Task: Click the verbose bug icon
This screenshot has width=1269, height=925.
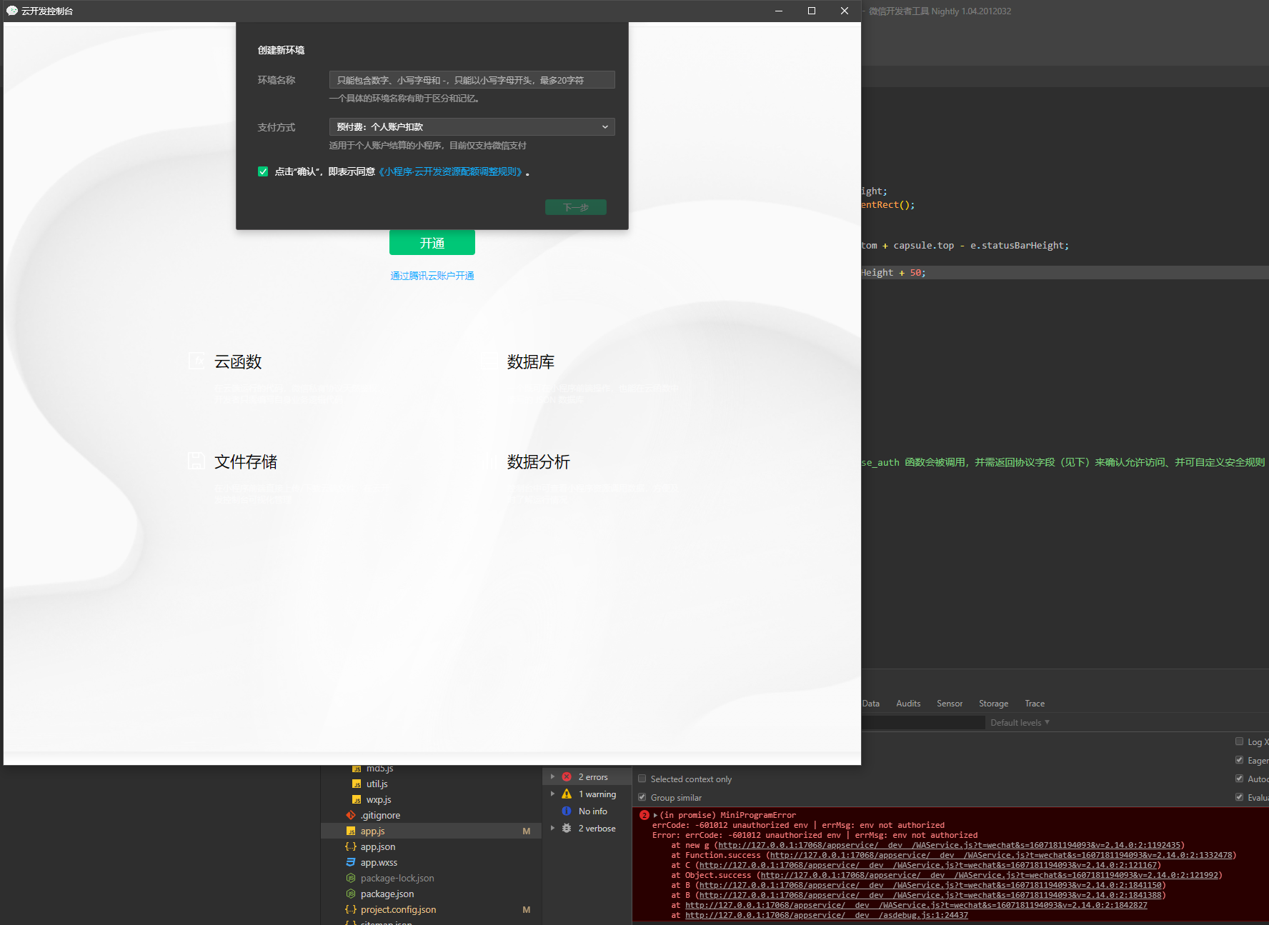Action: tap(567, 829)
